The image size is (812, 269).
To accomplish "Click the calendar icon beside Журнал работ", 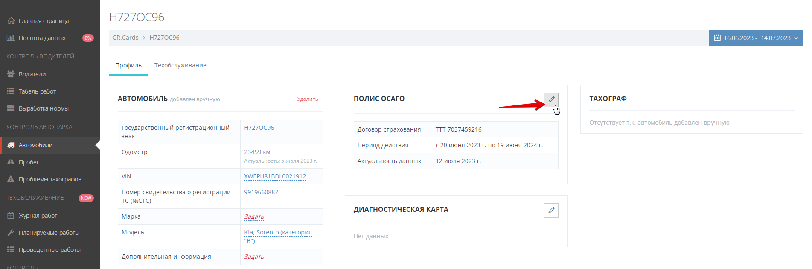I will (11, 216).
